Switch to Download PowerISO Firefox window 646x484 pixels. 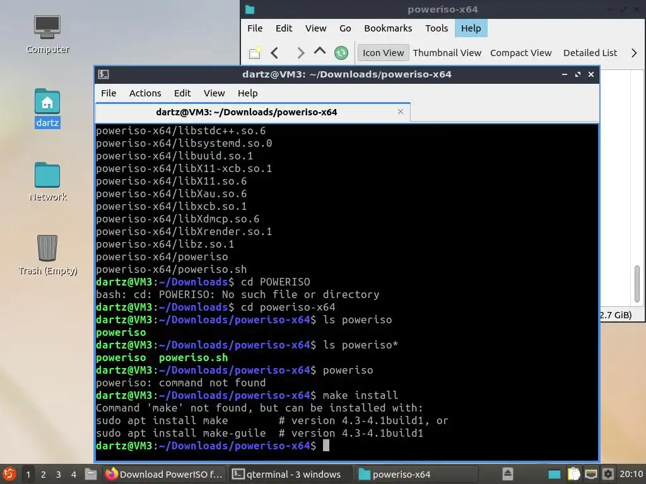[164, 474]
